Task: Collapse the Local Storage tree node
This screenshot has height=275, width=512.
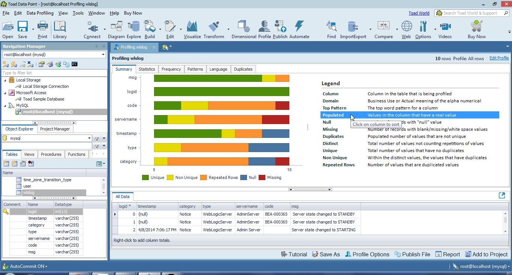Action: [x=5, y=80]
